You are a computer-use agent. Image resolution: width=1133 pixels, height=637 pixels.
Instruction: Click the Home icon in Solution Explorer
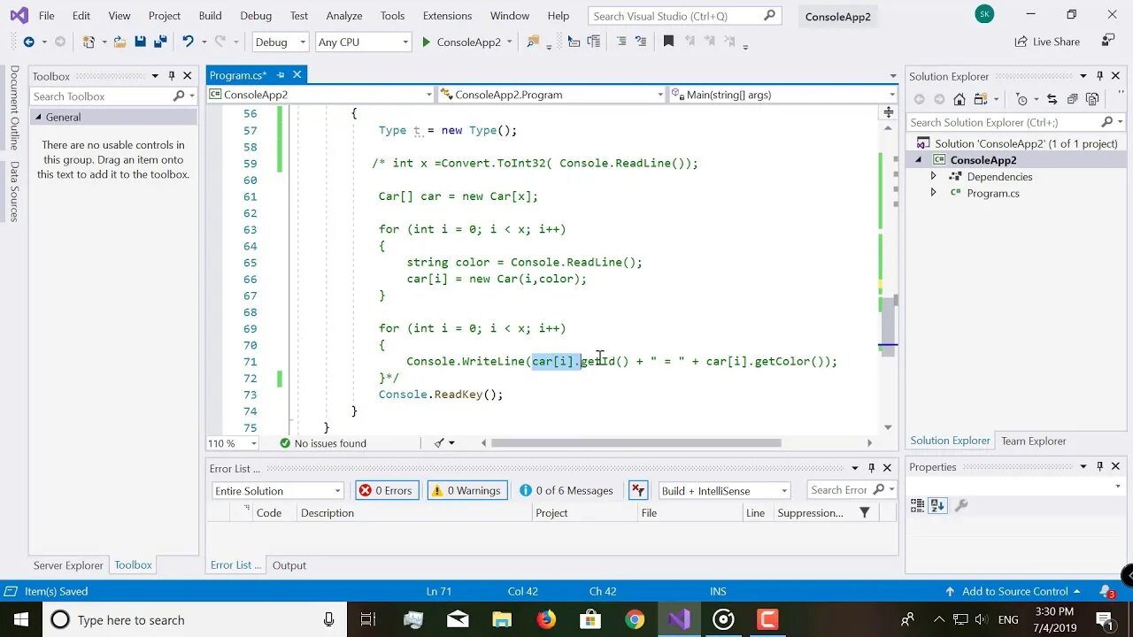(x=960, y=99)
